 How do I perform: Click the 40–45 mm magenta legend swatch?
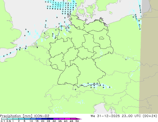(x=68, y=119)
